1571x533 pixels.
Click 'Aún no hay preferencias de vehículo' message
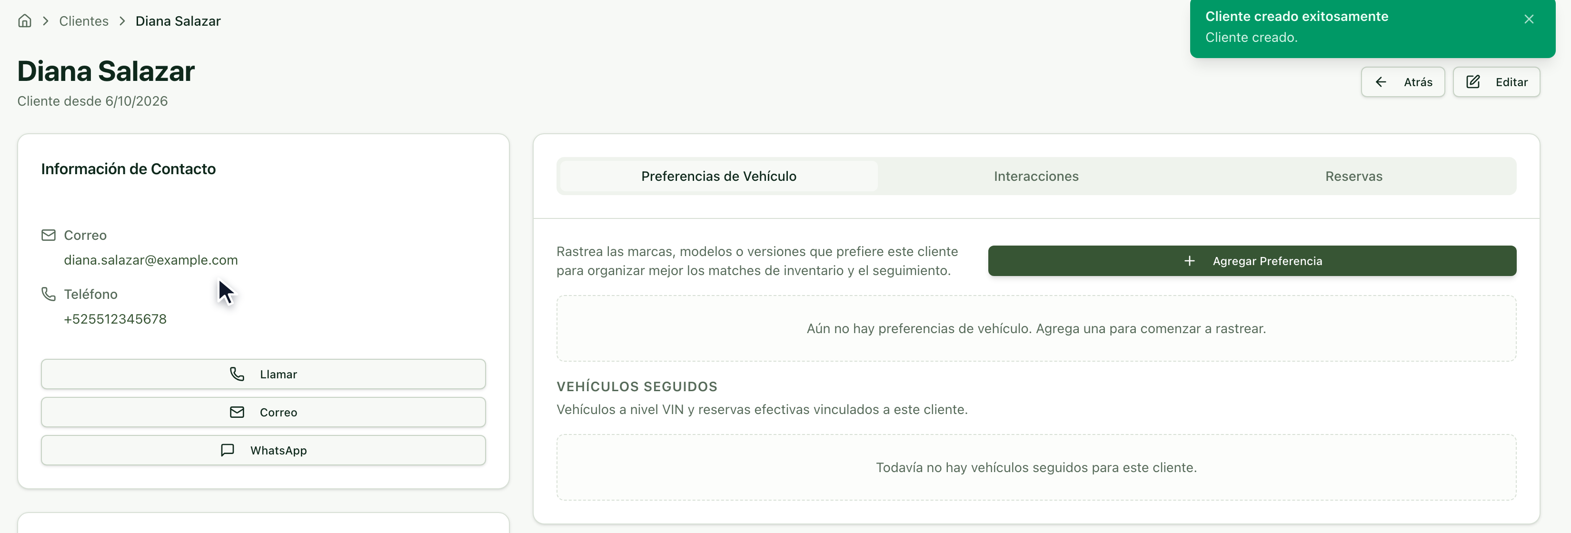(x=1036, y=329)
